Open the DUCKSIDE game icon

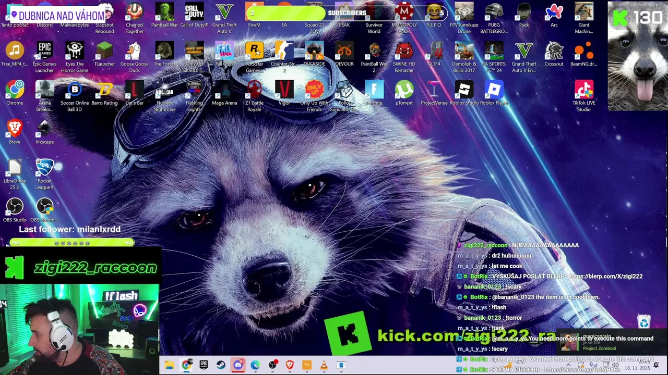coord(314,55)
